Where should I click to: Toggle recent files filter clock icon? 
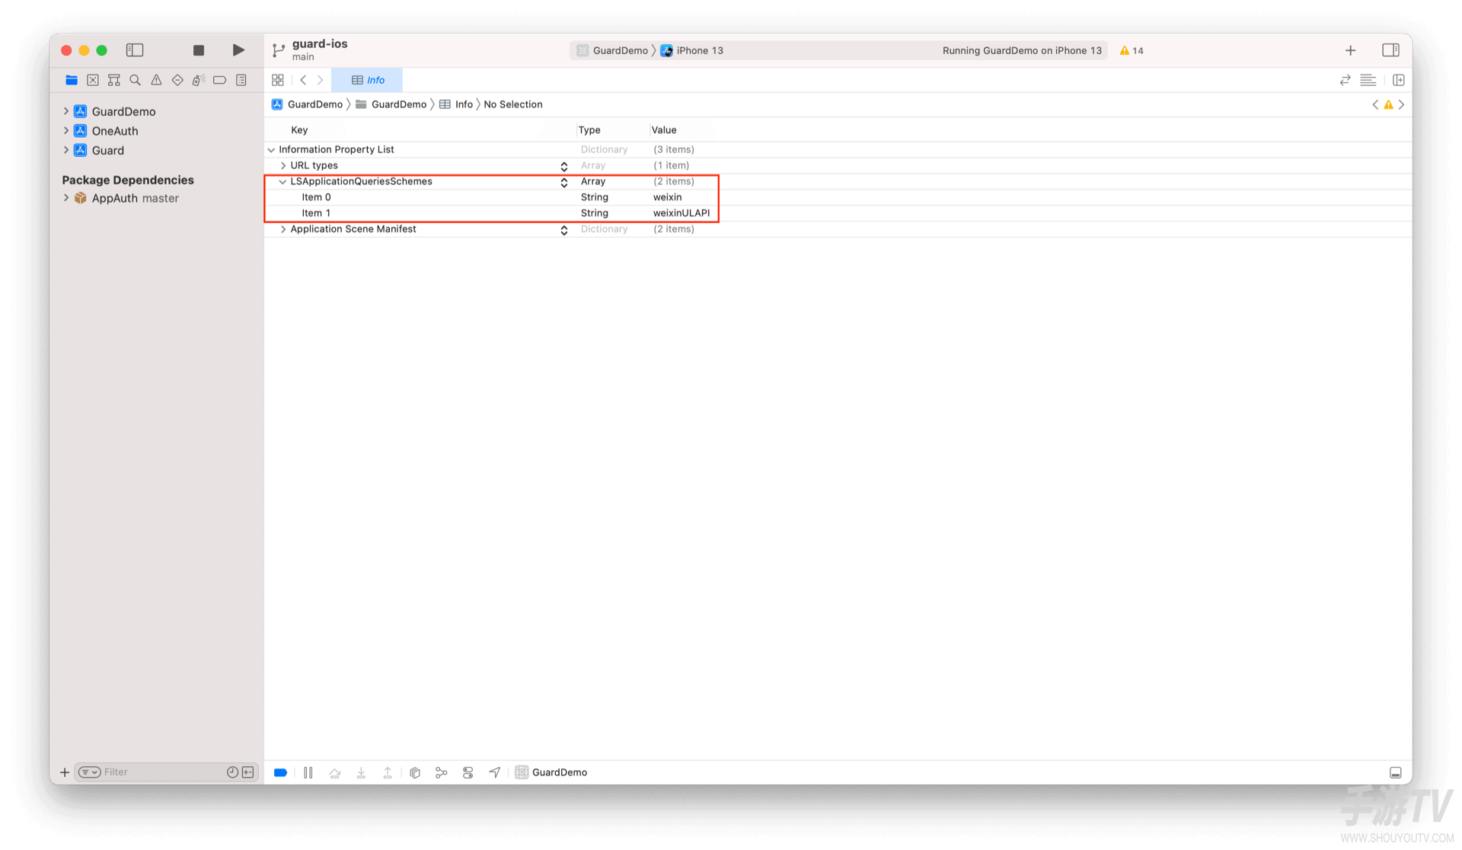point(232,772)
